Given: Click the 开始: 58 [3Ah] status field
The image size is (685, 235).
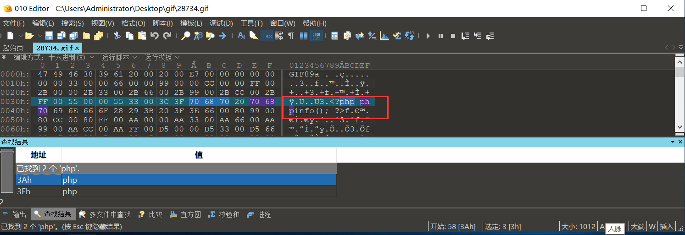Looking at the screenshot, I should [x=453, y=227].
